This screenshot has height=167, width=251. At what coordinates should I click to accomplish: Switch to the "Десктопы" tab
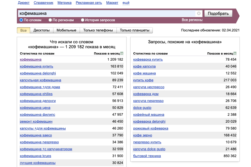pyautogui.click(x=42, y=30)
